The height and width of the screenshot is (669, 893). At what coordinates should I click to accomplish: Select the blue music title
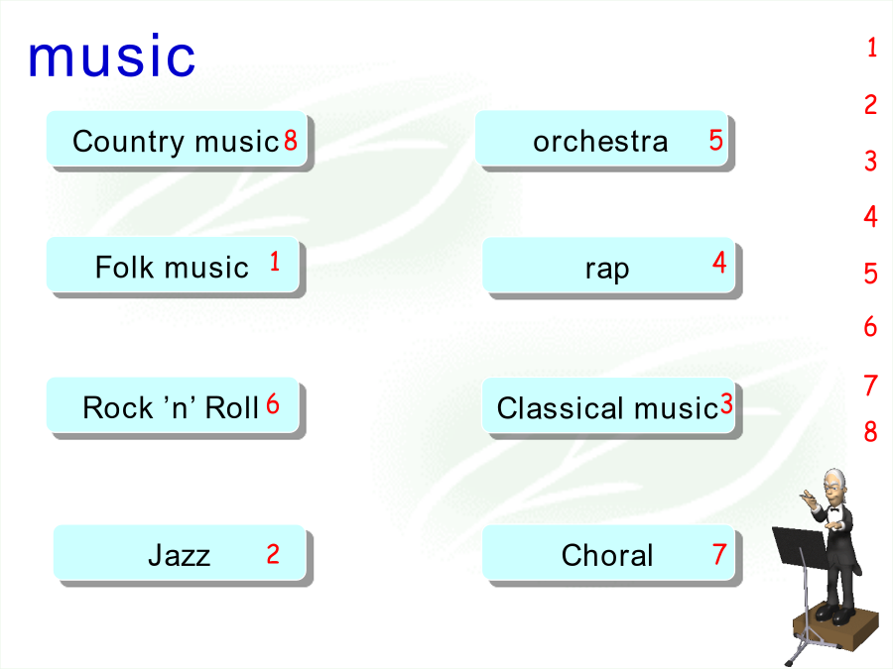point(111,56)
